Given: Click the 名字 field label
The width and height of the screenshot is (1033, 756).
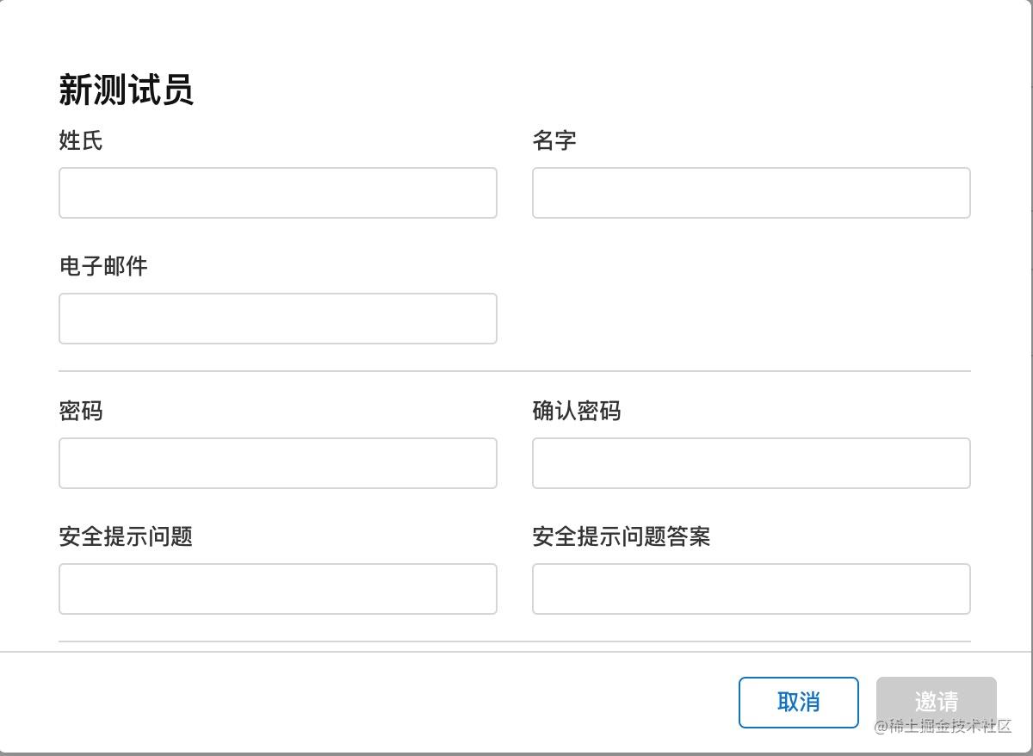Looking at the screenshot, I should tap(554, 140).
